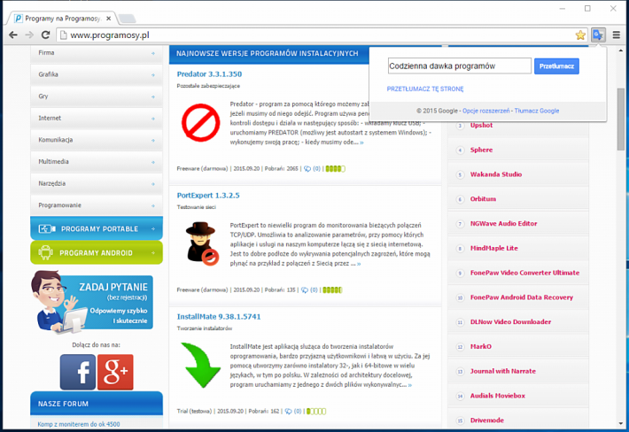Open NGWave Audio Editor link
The image size is (629, 432).
[x=503, y=224]
